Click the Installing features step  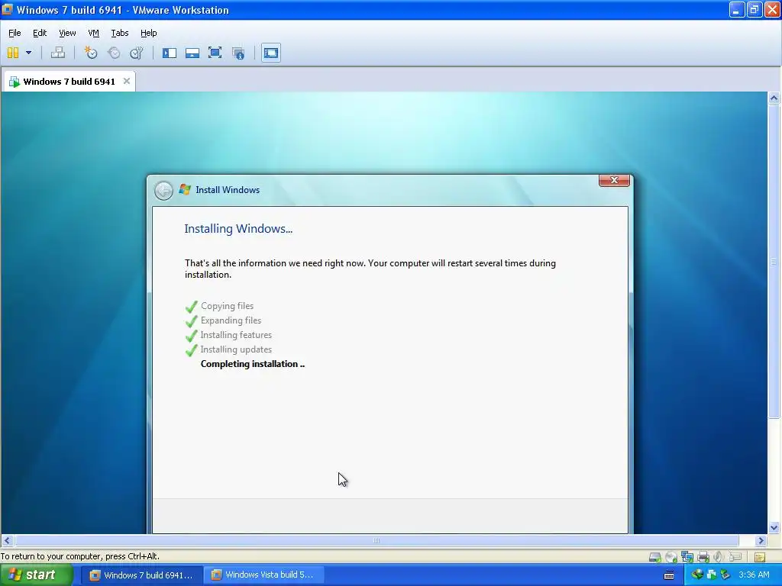point(236,335)
